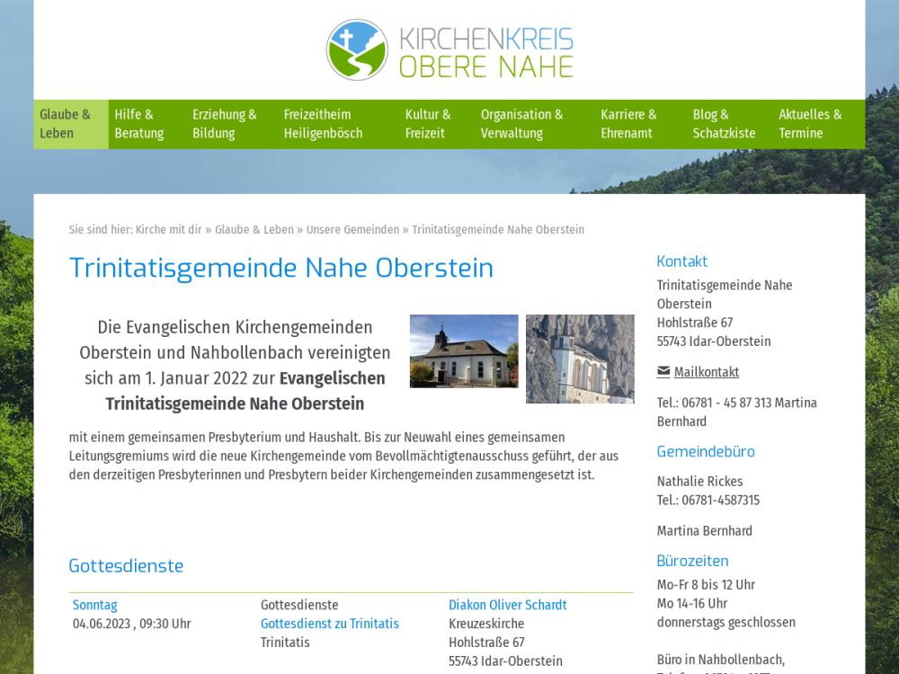899x674 pixels.
Task: Navigate to Glaube & Leben breadcrumb
Action: [254, 230]
